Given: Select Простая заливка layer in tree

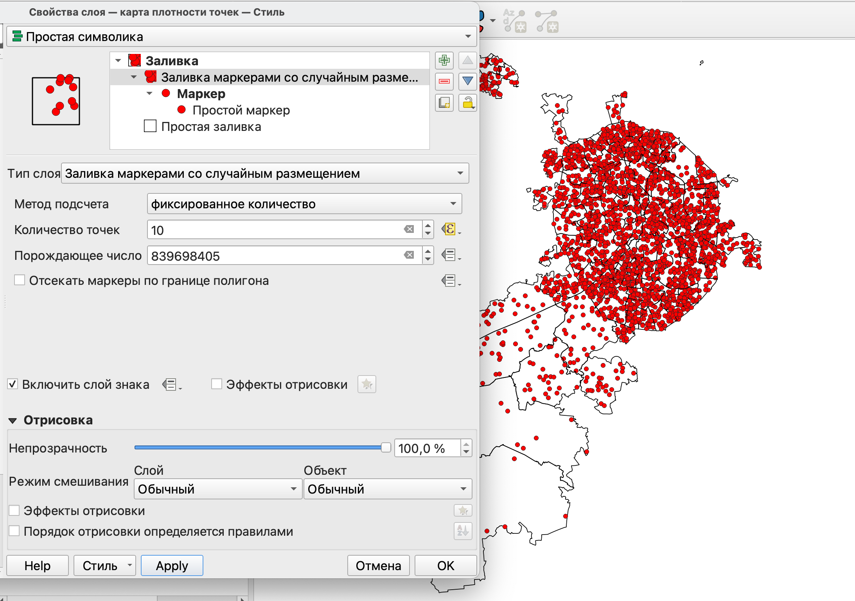Looking at the screenshot, I should point(211,127).
